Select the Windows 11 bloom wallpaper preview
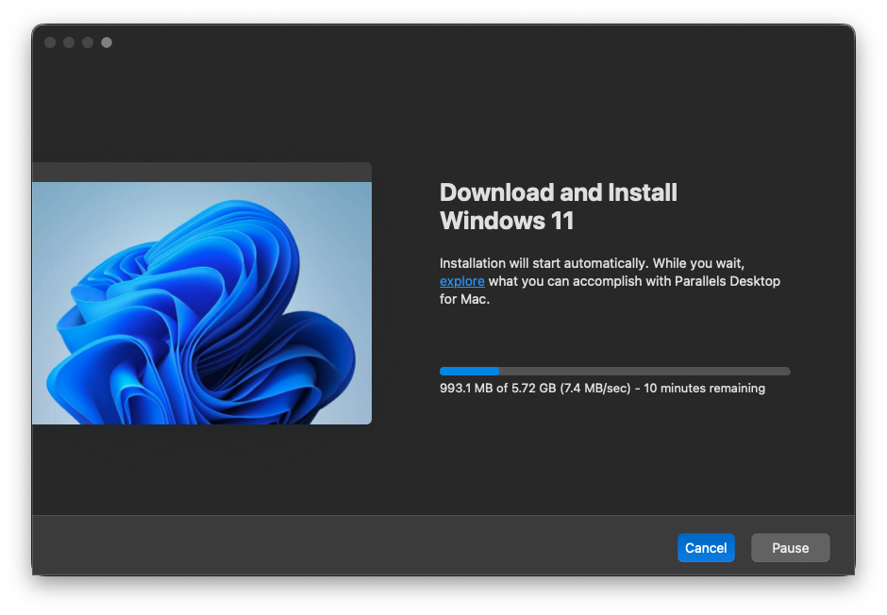The image size is (887, 615). (202, 303)
